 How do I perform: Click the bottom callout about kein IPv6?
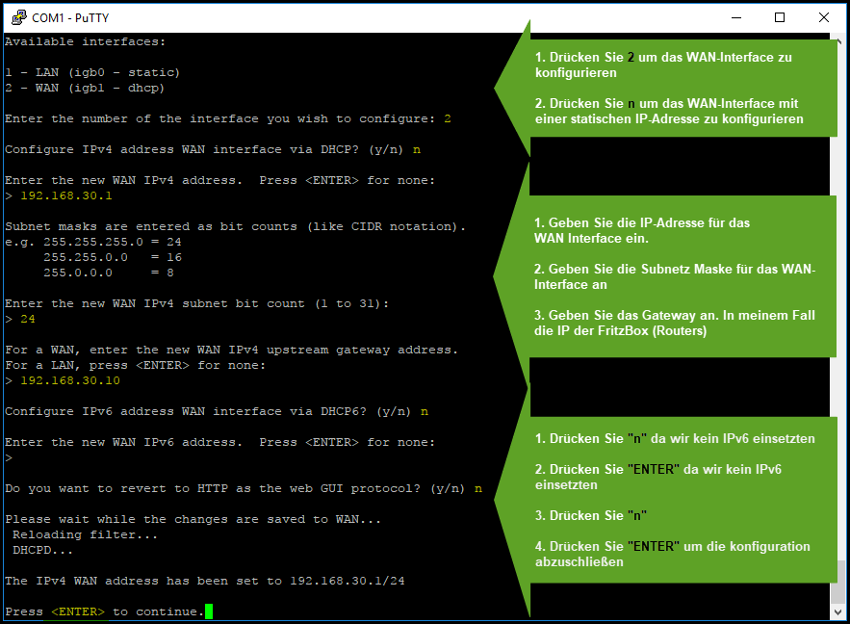pos(674,499)
